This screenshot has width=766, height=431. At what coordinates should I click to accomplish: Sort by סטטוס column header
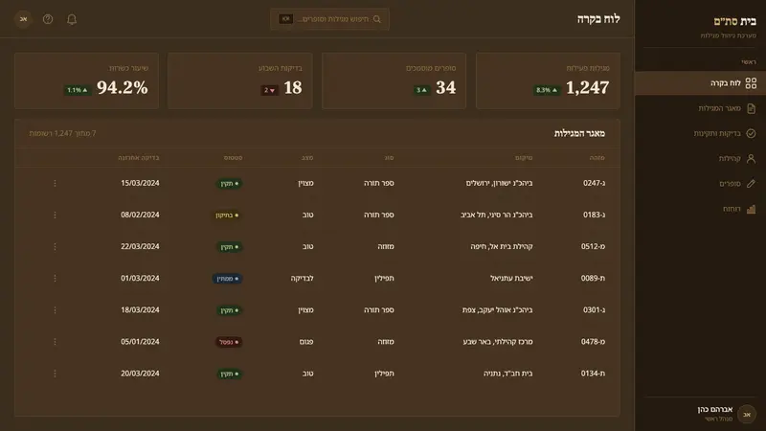click(x=233, y=158)
